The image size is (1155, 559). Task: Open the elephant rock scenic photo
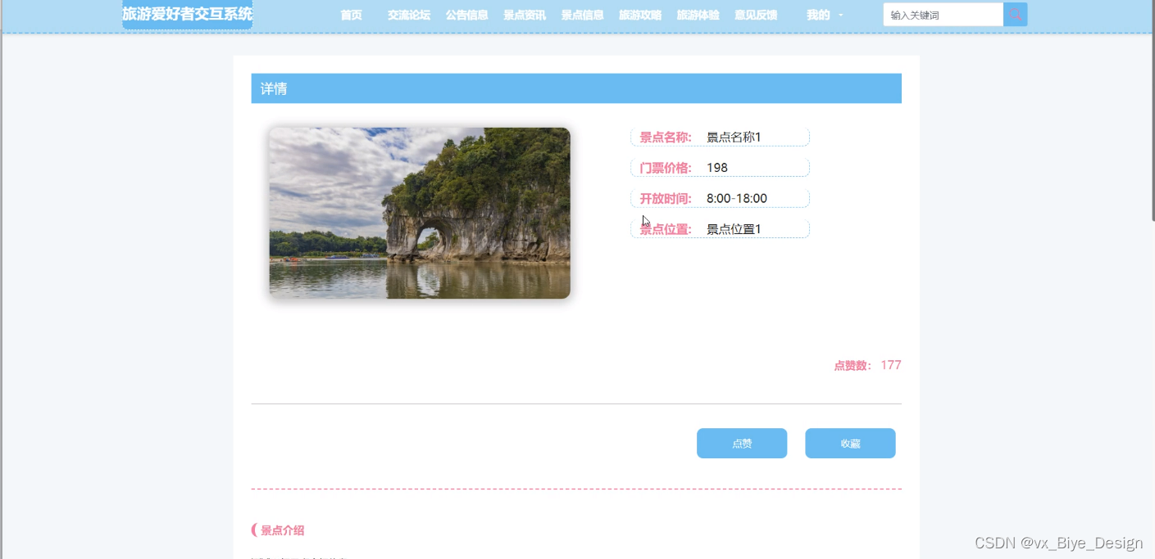tap(420, 213)
